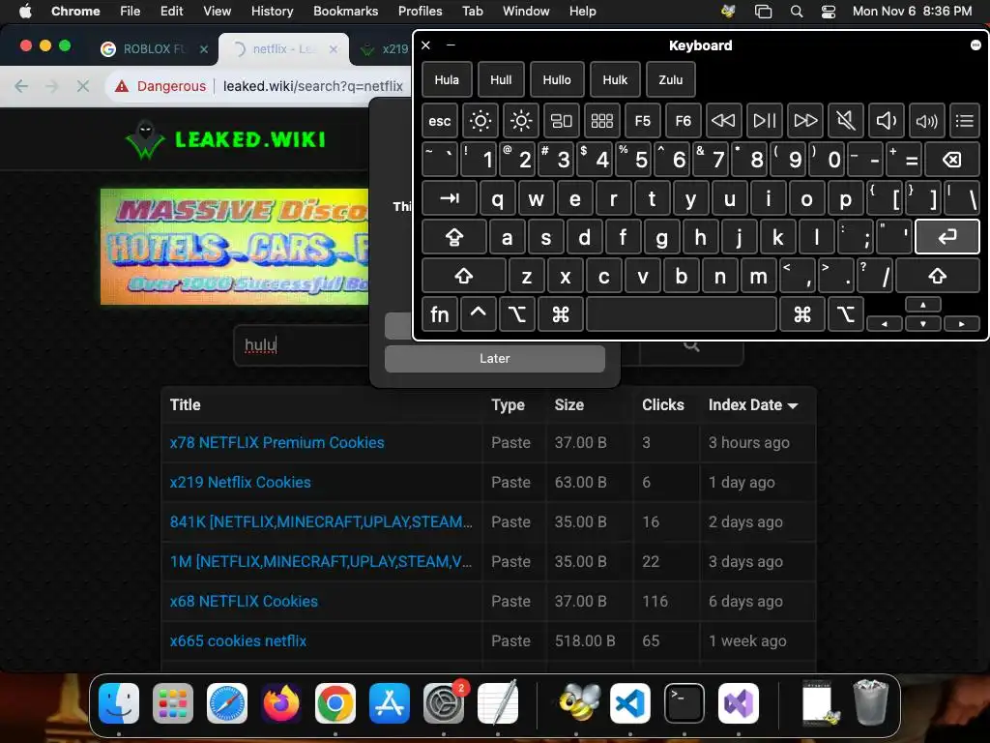Image resolution: width=990 pixels, height=743 pixels.
Task: Click the up arrow key on Keyboard
Action: click(923, 305)
